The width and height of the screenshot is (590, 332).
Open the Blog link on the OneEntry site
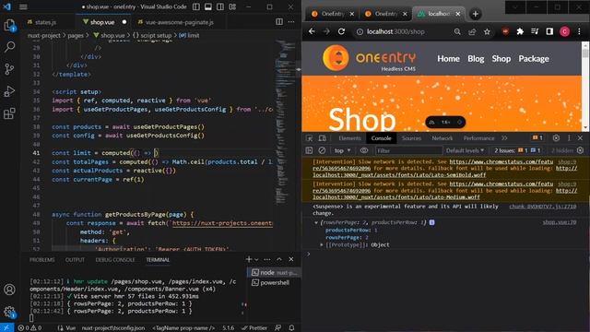[x=476, y=59]
